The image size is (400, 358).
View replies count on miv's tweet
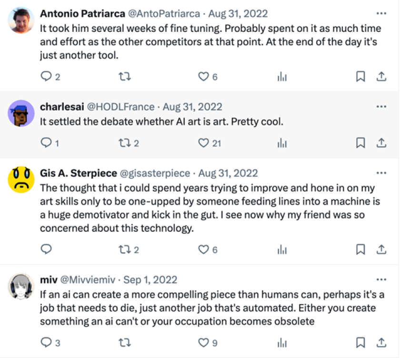coord(48,342)
